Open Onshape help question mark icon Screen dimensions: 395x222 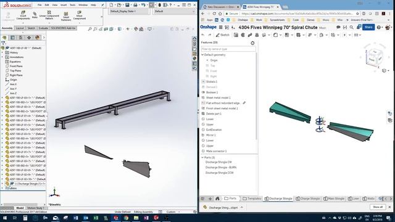378,27
